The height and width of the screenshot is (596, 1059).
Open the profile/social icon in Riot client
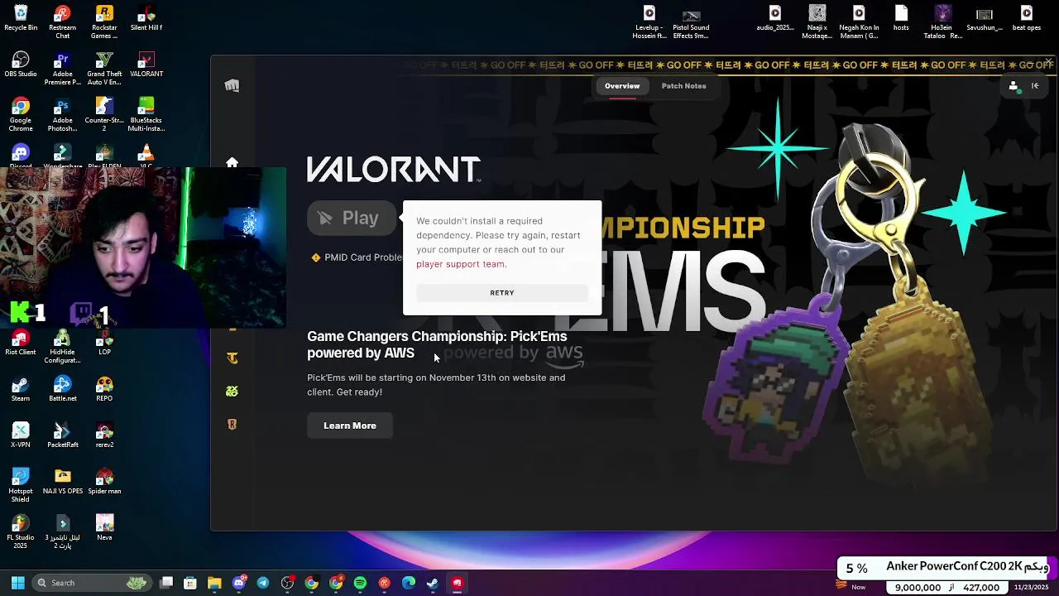1013,85
